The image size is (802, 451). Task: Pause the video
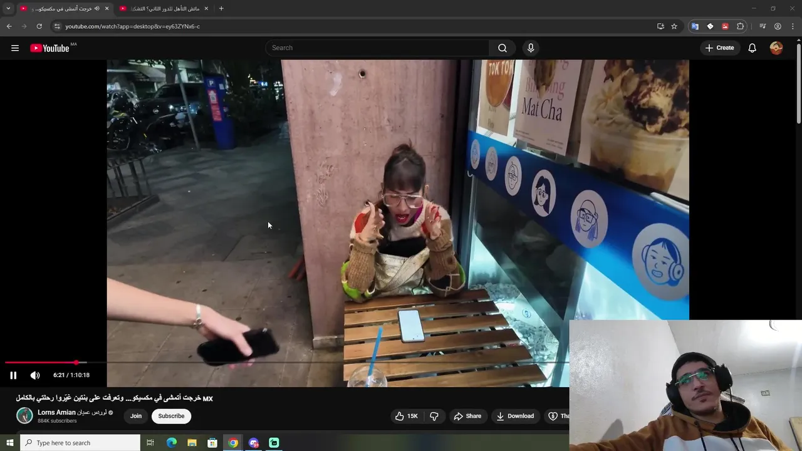pyautogui.click(x=13, y=375)
